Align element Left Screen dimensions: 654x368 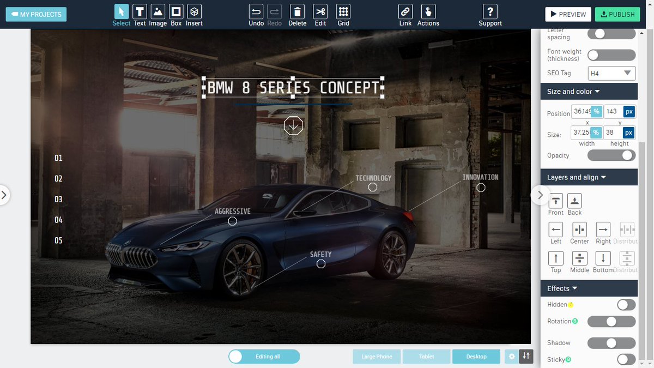tap(556, 230)
